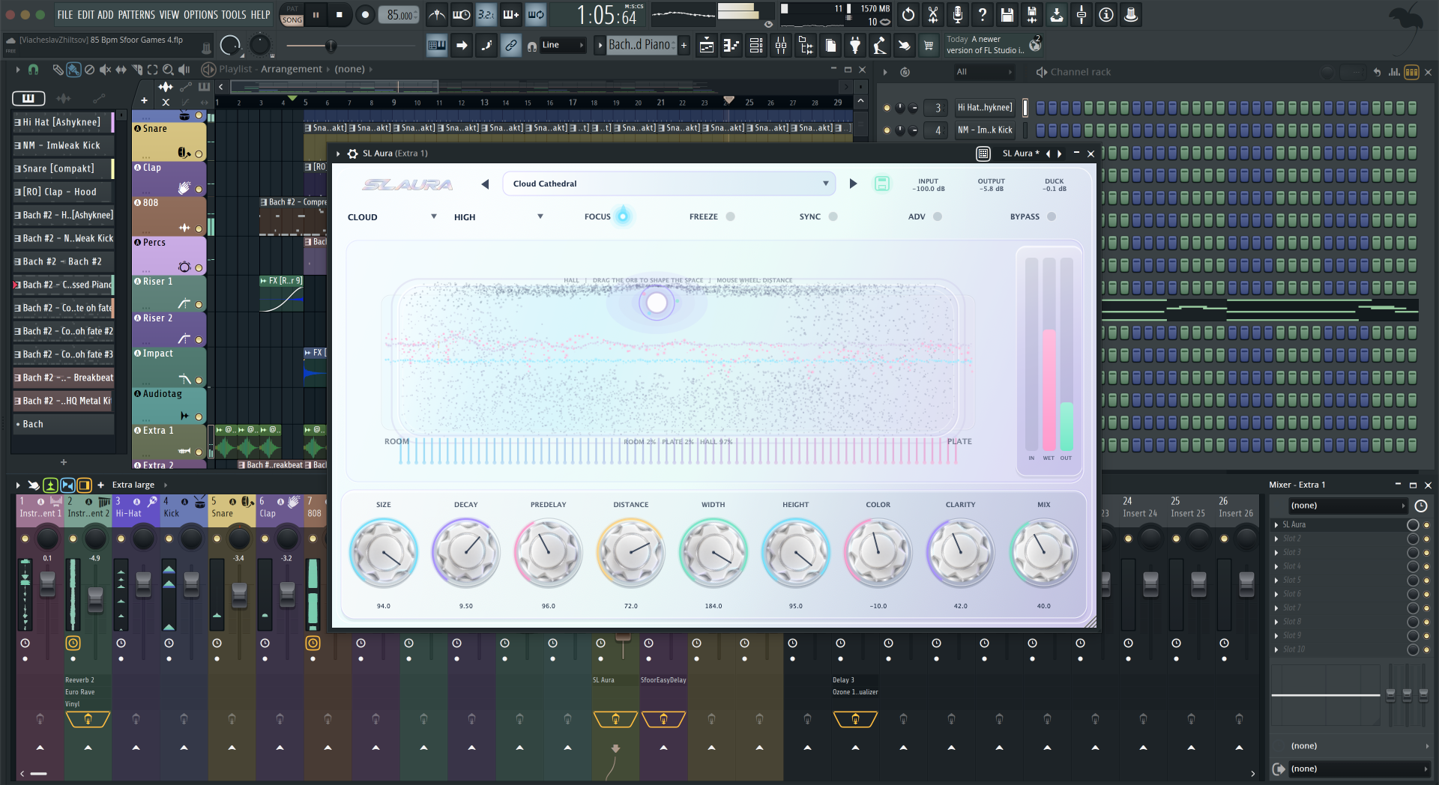This screenshot has height=785, width=1439.
Task: Click the blend recording overdub icon
Action: 511,14
